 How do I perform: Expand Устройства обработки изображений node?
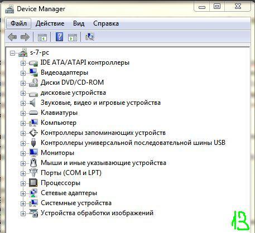tap(23, 213)
